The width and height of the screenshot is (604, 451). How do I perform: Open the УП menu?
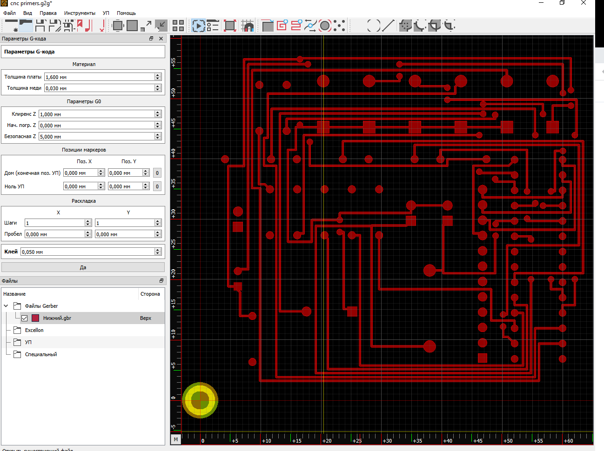pyautogui.click(x=106, y=13)
